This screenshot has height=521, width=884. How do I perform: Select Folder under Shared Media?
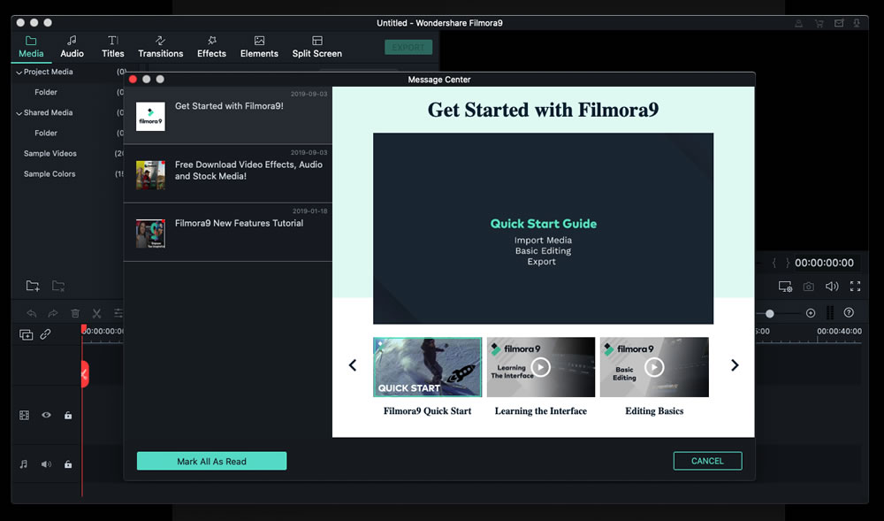(x=46, y=133)
